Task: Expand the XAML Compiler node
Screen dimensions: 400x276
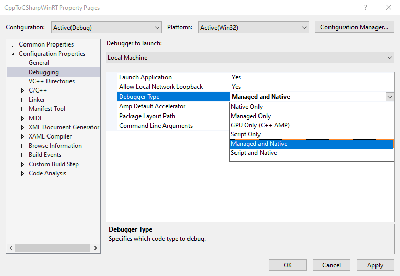Action: point(22,136)
